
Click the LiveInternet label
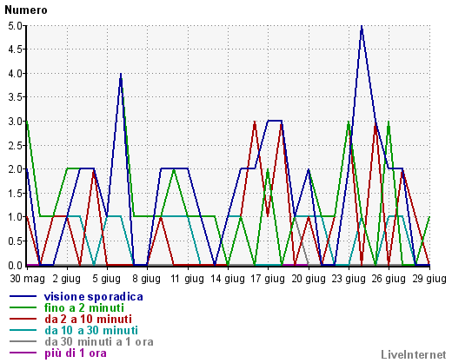(x=414, y=354)
